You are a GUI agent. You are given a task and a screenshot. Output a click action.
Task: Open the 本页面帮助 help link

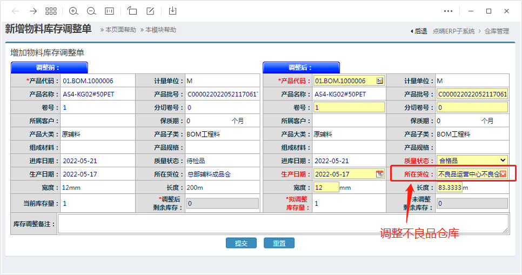(x=118, y=30)
